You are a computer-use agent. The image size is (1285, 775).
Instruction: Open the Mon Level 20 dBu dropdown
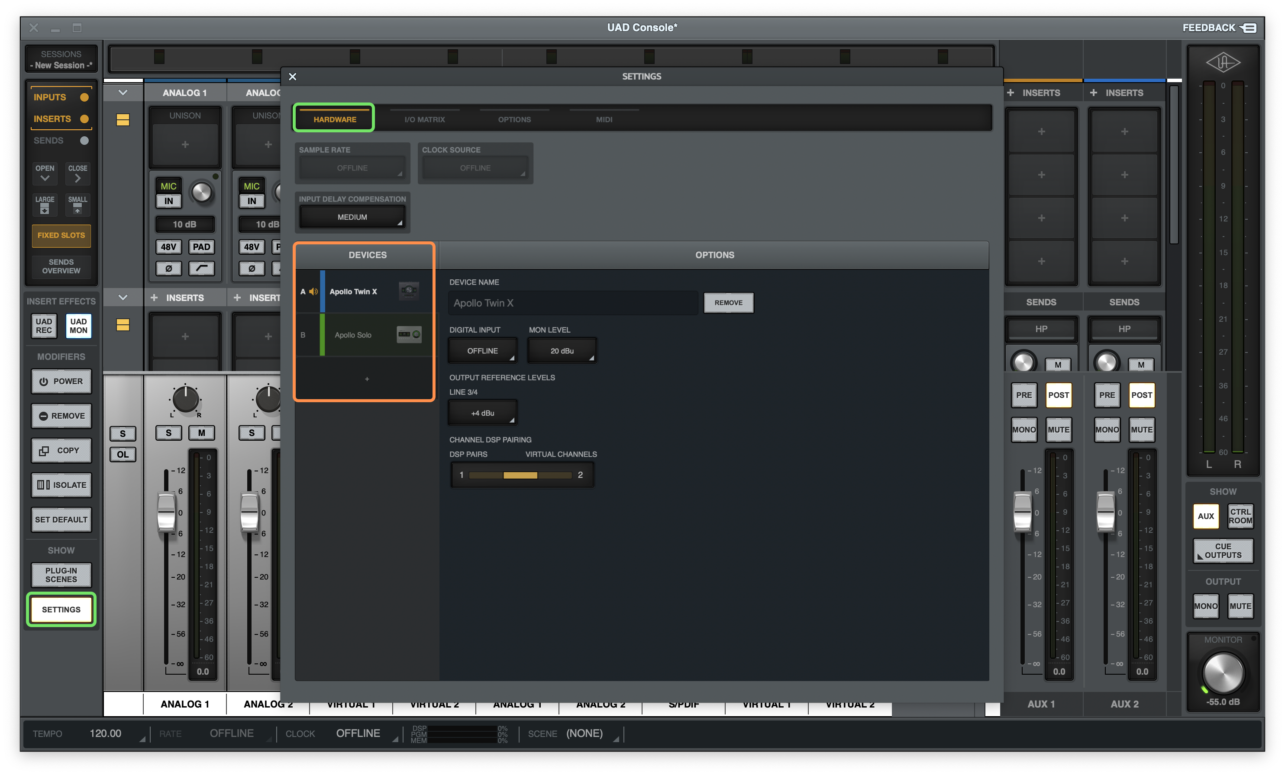pos(562,350)
